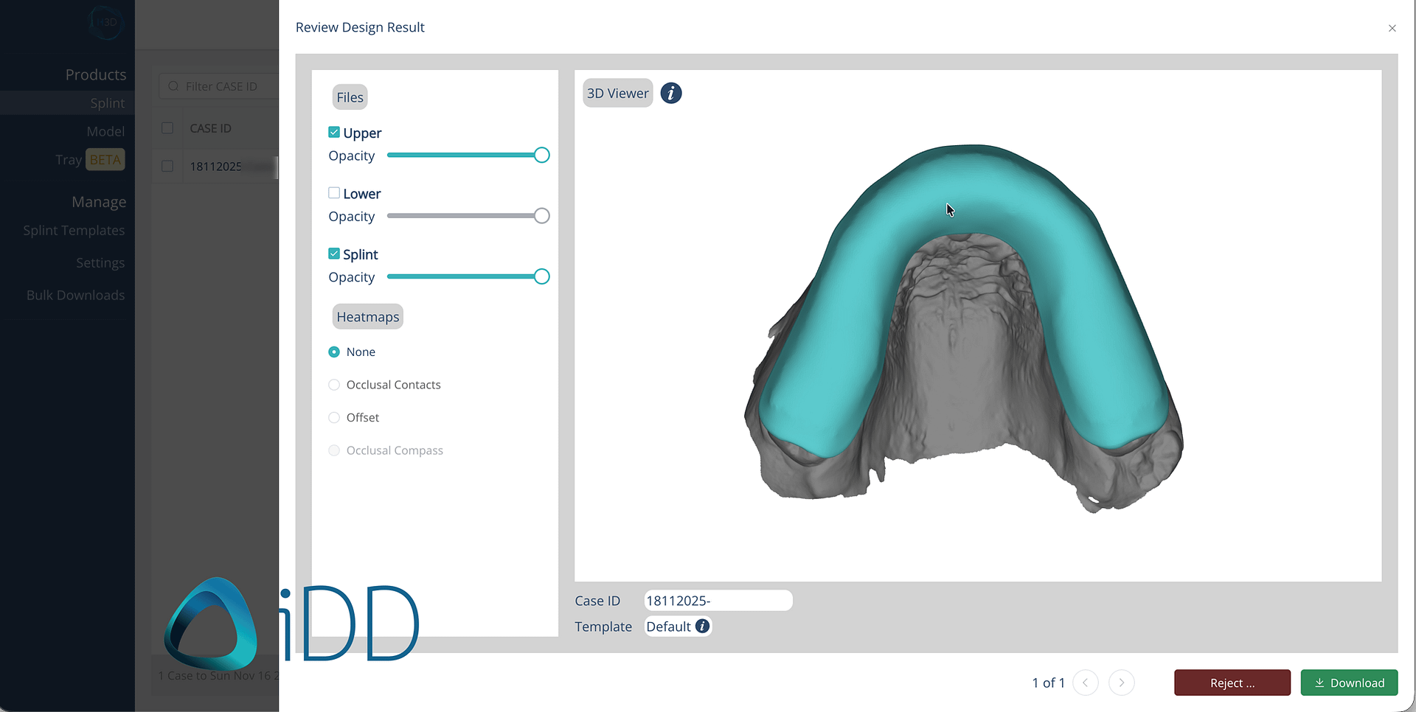Click the Case ID input field
The height and width of the screenshot is (712, 1416).
click(x=717, y=601)
